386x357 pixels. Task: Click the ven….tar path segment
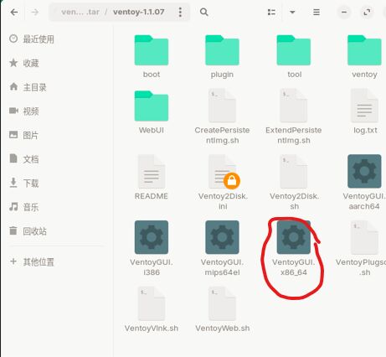pos(80,12)
